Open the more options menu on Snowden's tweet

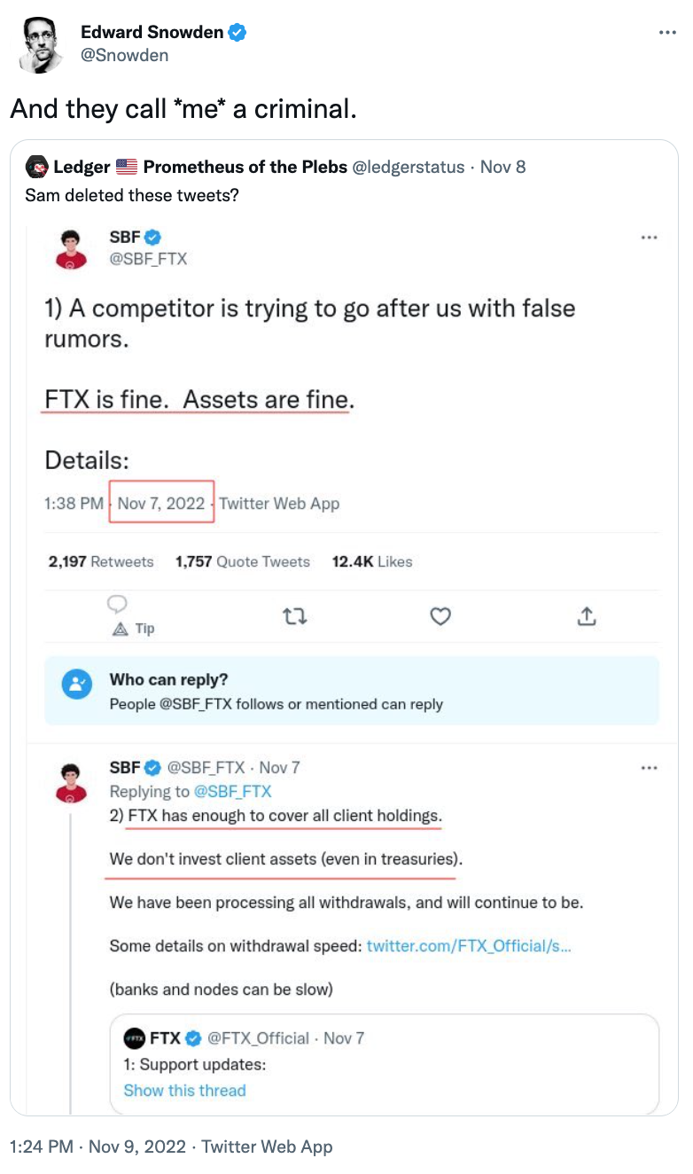pos(667,33)
